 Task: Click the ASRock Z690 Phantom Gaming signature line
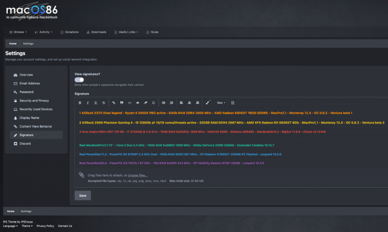[232, 123]
